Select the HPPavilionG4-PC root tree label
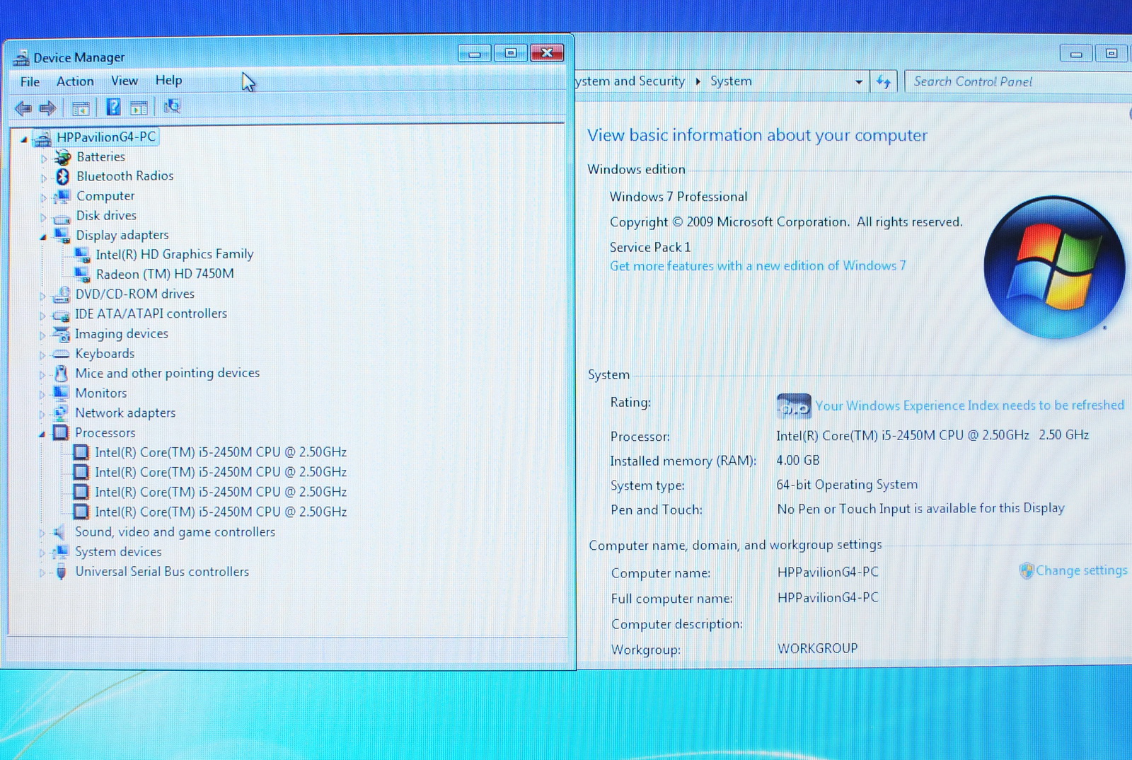Screen dimensions: 1132x760 (106, 137)
